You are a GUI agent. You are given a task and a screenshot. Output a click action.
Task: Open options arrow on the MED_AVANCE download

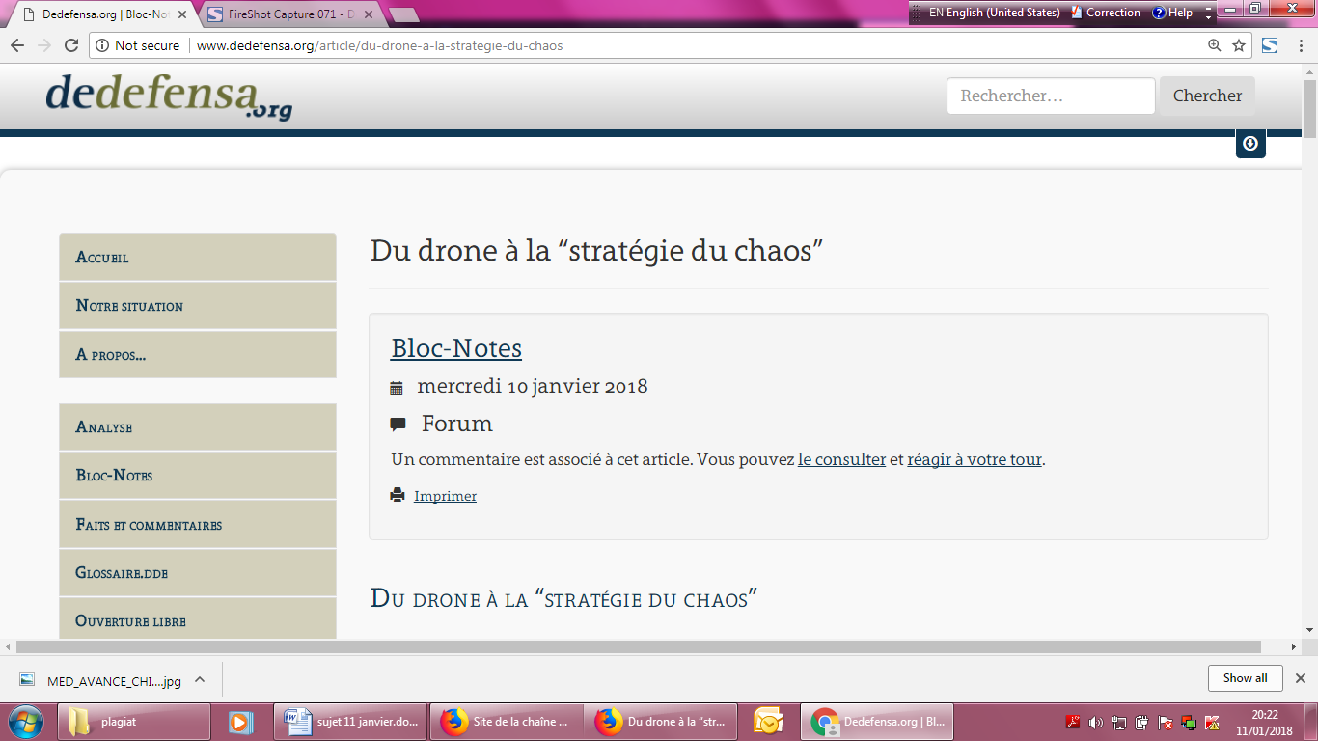pos(198,678)
